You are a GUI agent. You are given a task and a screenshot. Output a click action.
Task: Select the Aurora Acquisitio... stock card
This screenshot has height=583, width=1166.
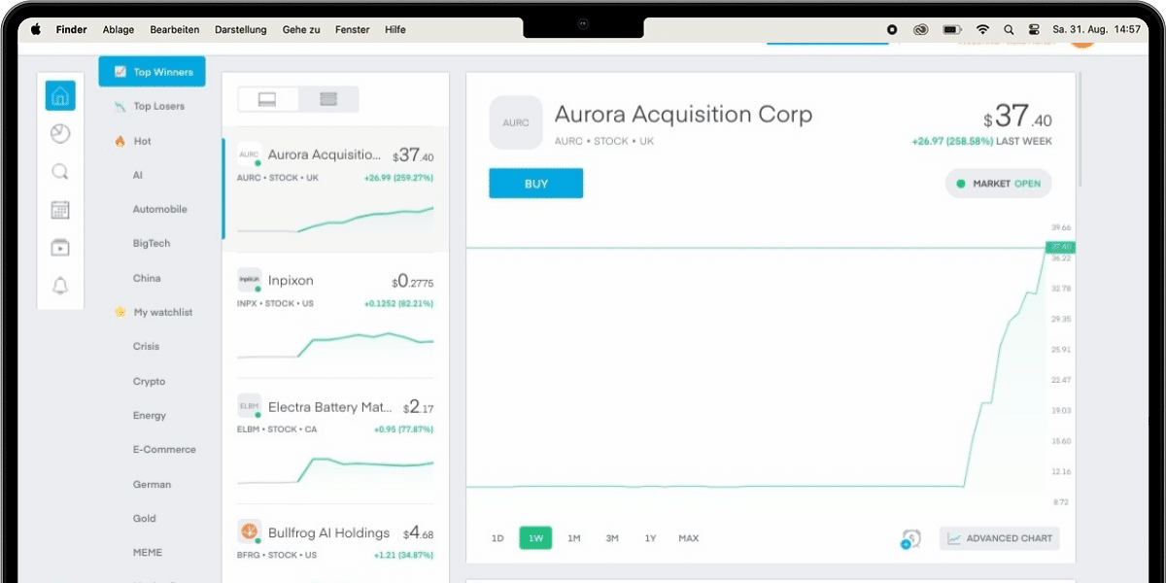(335, 189)
